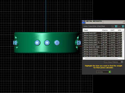This screenshot has width=125, height=93.
Task: Select the White Gold:10KX1 row
Action: pos(102,49)
